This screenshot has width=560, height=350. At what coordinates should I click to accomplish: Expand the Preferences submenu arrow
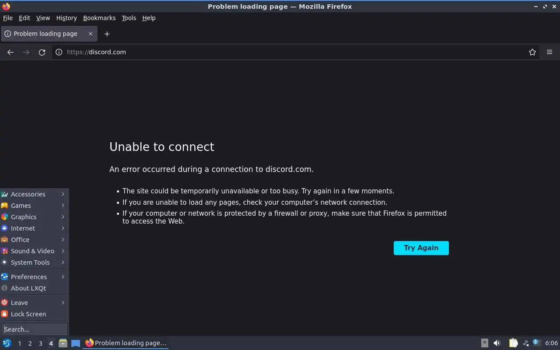[x=63, y=277]
